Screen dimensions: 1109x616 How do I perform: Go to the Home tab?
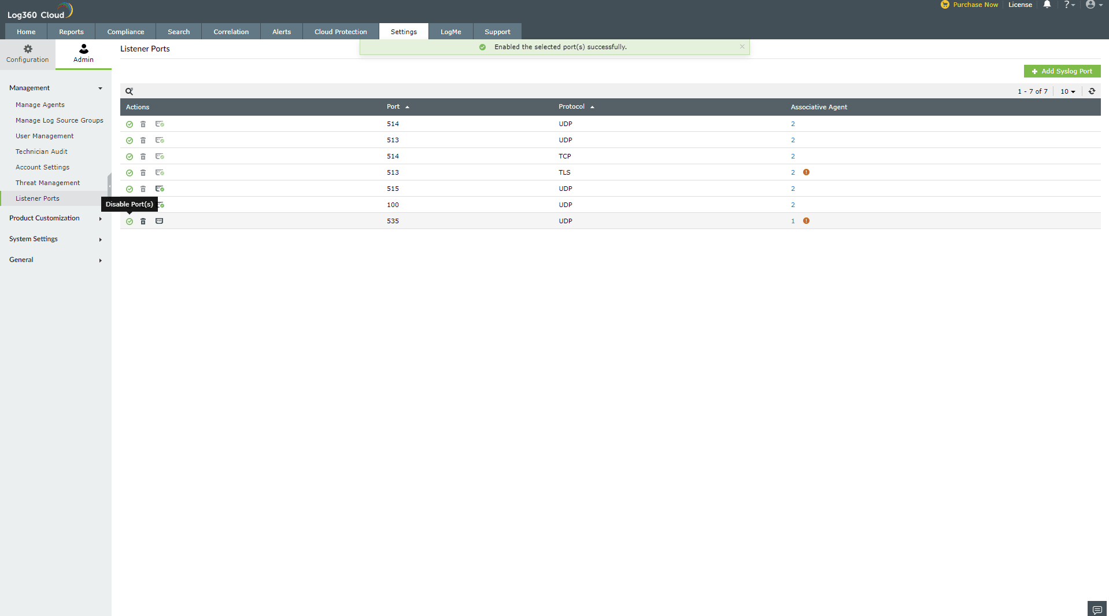(x=26, y=32)
